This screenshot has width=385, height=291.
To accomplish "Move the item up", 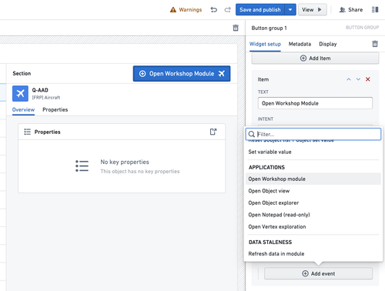I will coord(349,79).
